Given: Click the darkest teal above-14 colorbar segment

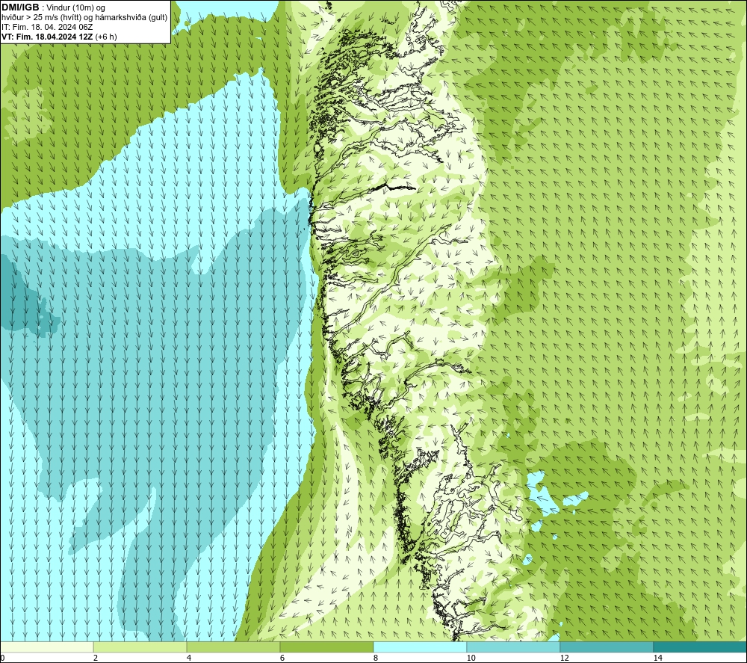Looking at the screenshot, I should click(x=701, y=647).
